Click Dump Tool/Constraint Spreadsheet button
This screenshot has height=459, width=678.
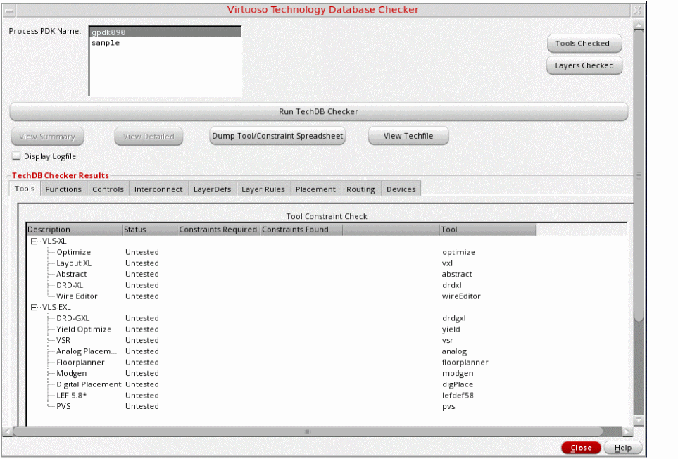click(278, 137)
